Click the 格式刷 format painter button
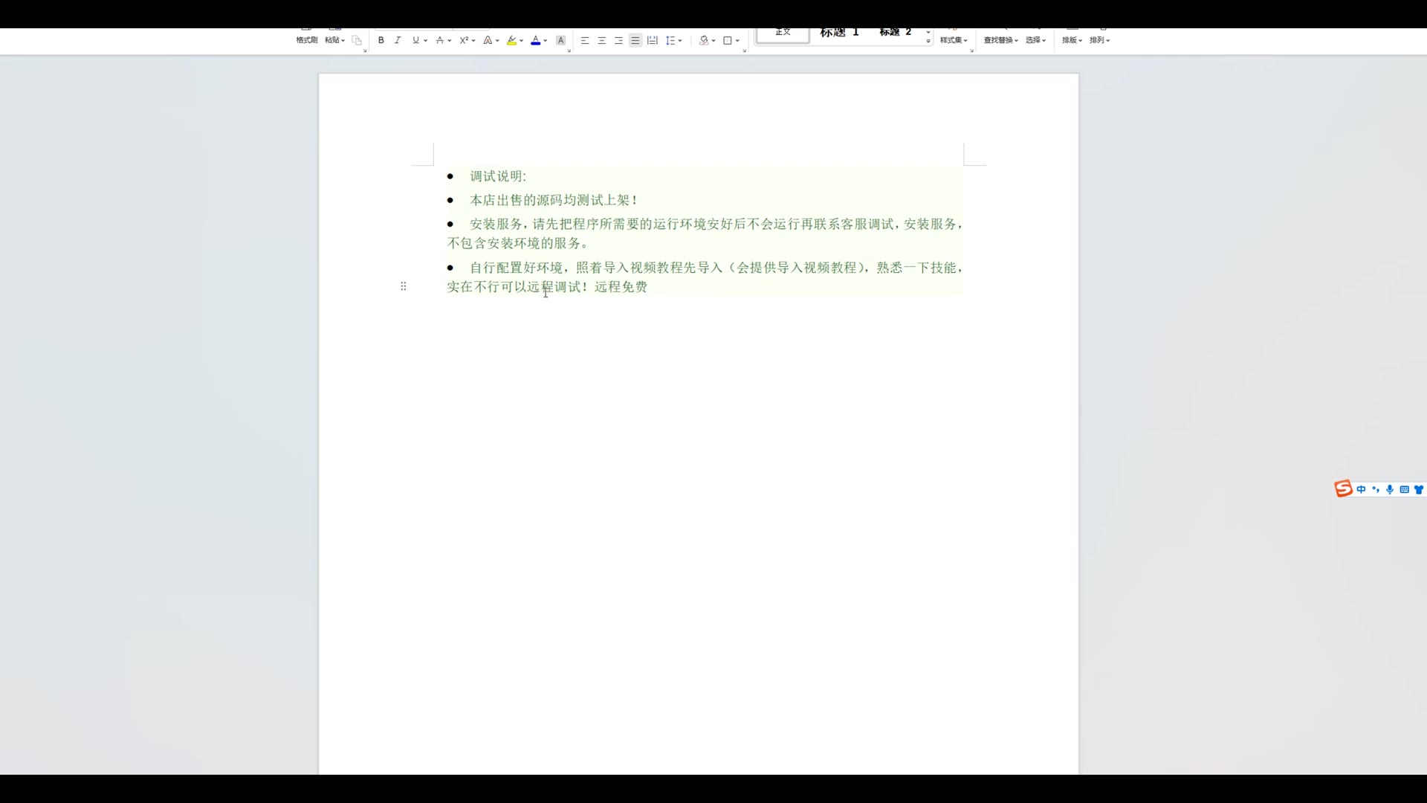 (306, 39)
